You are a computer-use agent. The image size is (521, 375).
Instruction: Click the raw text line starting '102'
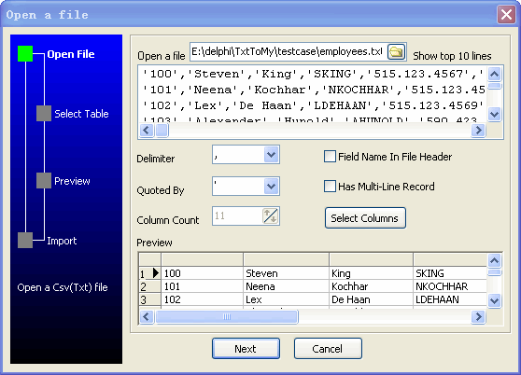(x=314, y=105)
